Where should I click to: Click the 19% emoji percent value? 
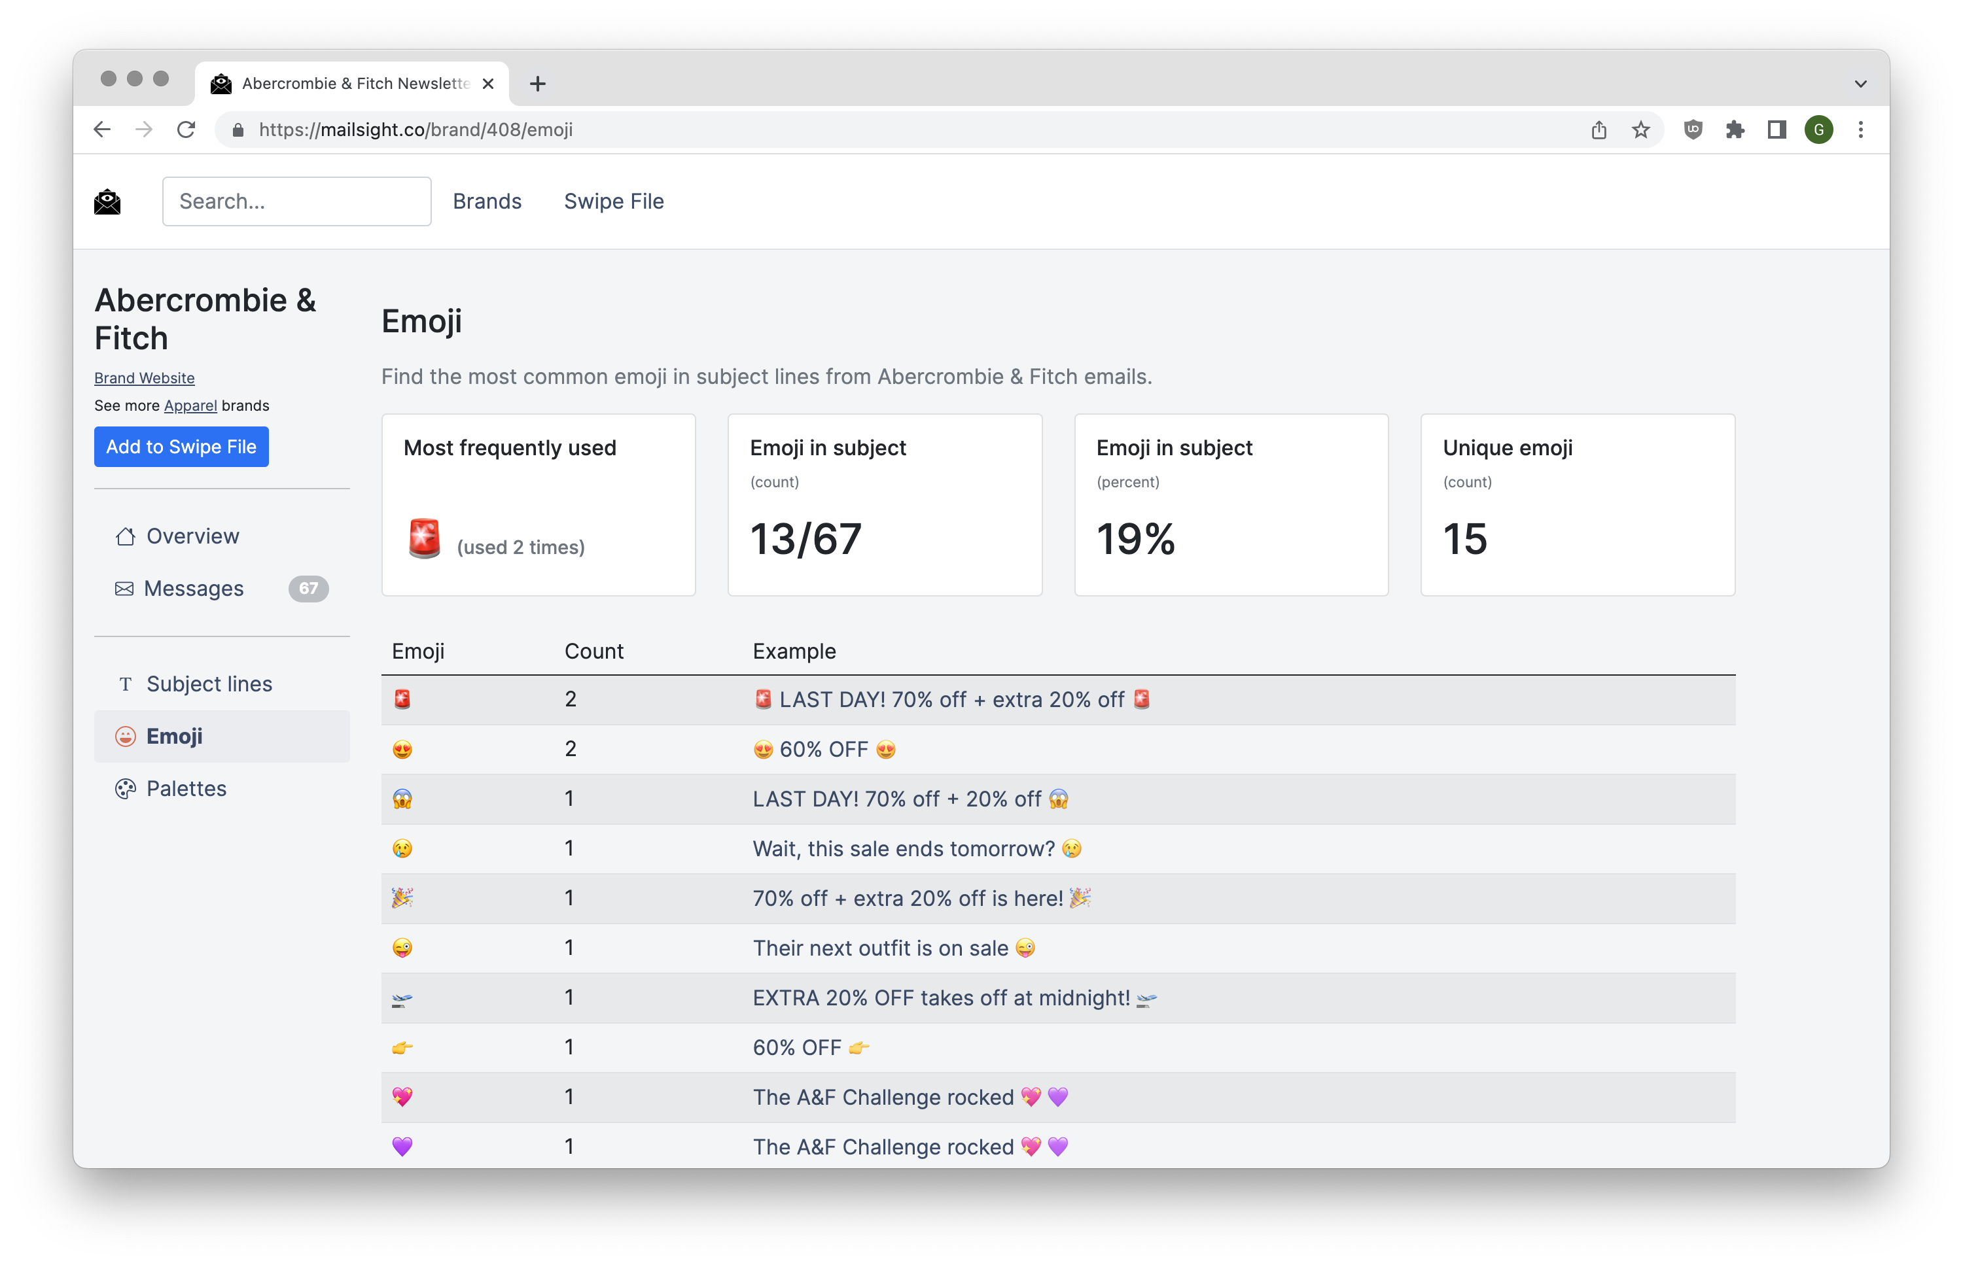coord(1135,540)
